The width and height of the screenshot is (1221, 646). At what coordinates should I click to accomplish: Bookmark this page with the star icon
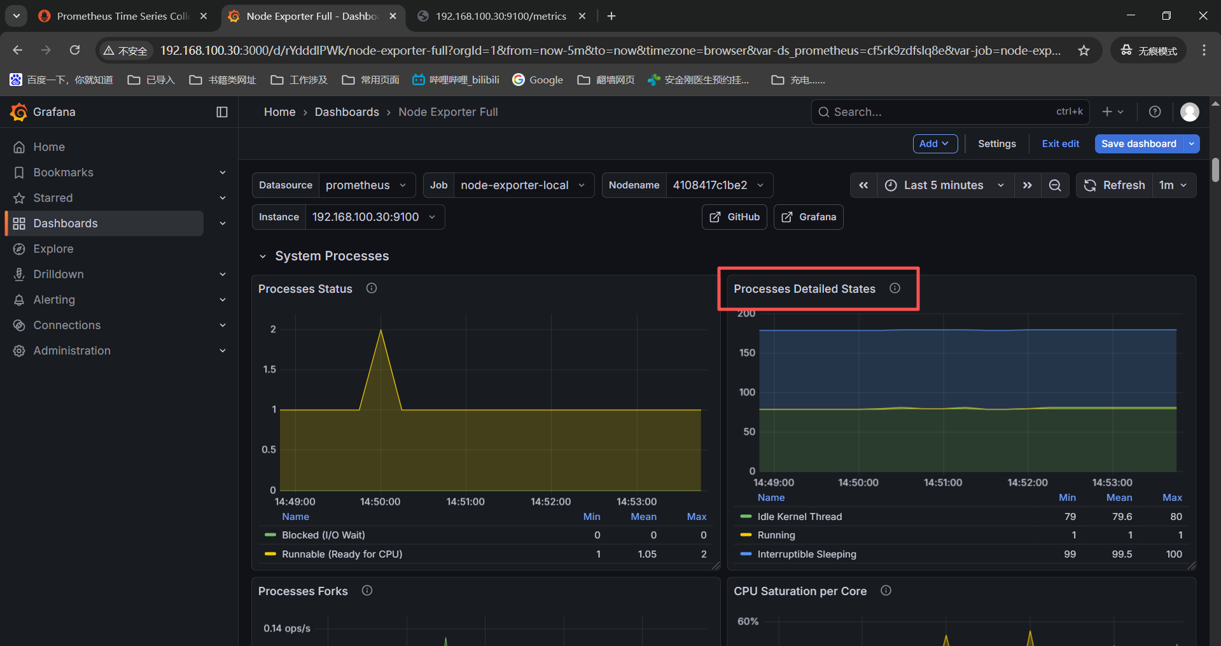[x=1084, y=50]
